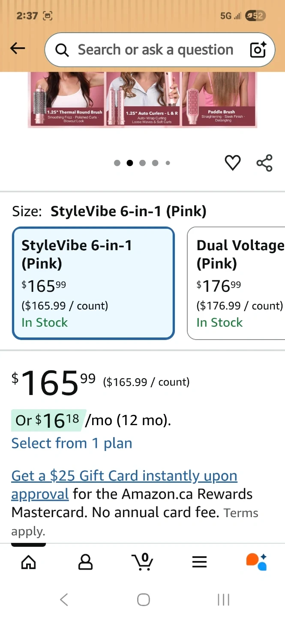Go to Home tab
285x619 pixels.
(x=29, y=561)
